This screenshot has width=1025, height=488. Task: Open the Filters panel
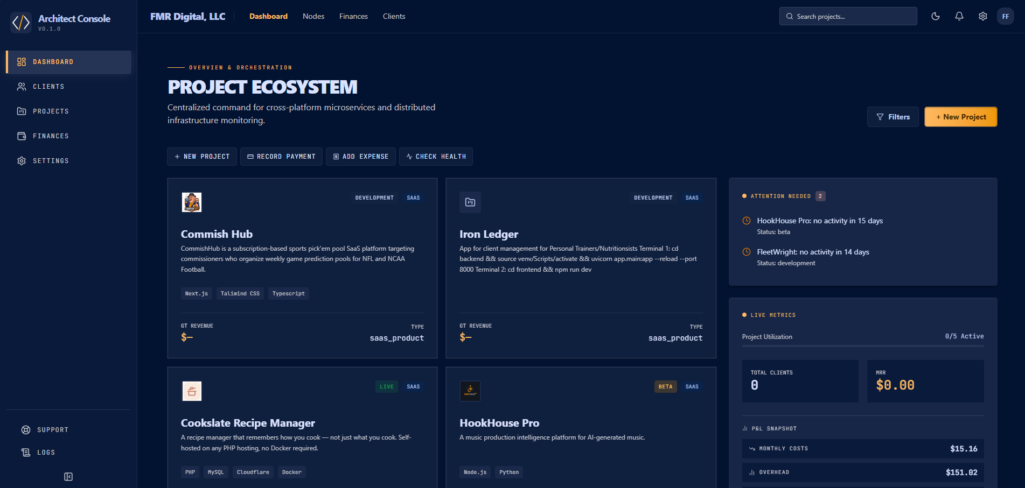(x=892, y=117)
